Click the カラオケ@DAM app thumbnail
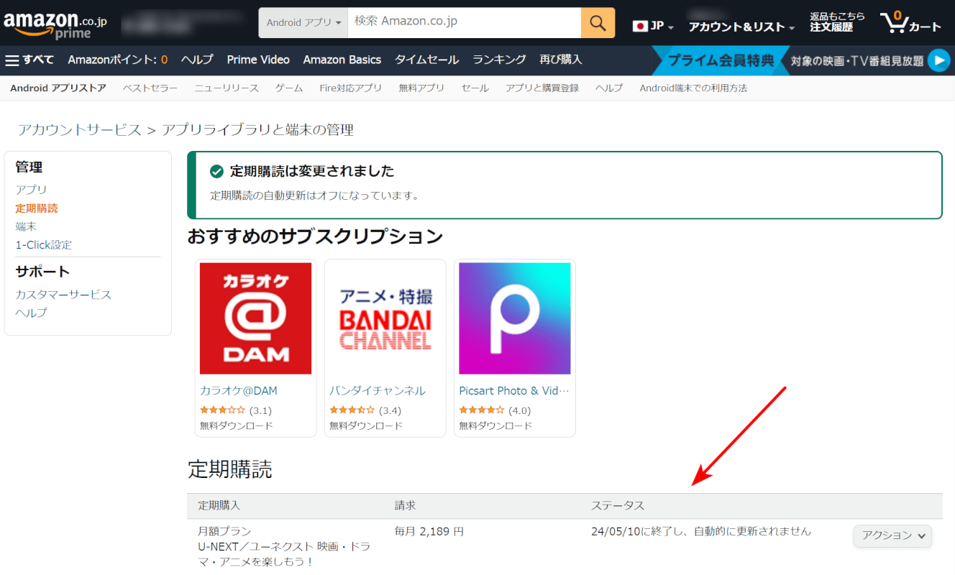Screen dimensions: 955x575 (255, 318)
